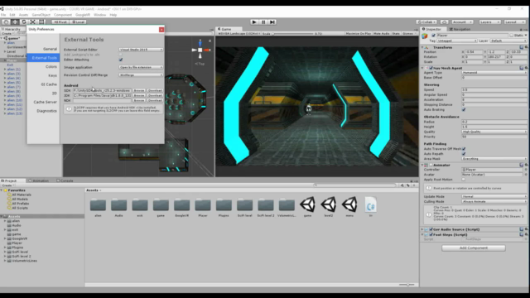Open the Component menu

(x=63, y=15)
